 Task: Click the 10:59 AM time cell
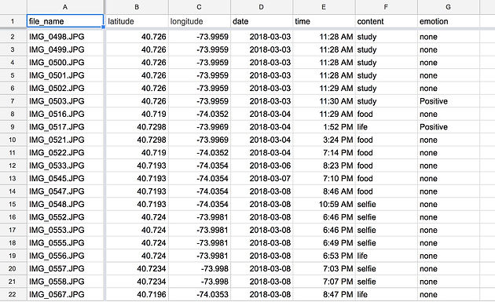(324, 204)
